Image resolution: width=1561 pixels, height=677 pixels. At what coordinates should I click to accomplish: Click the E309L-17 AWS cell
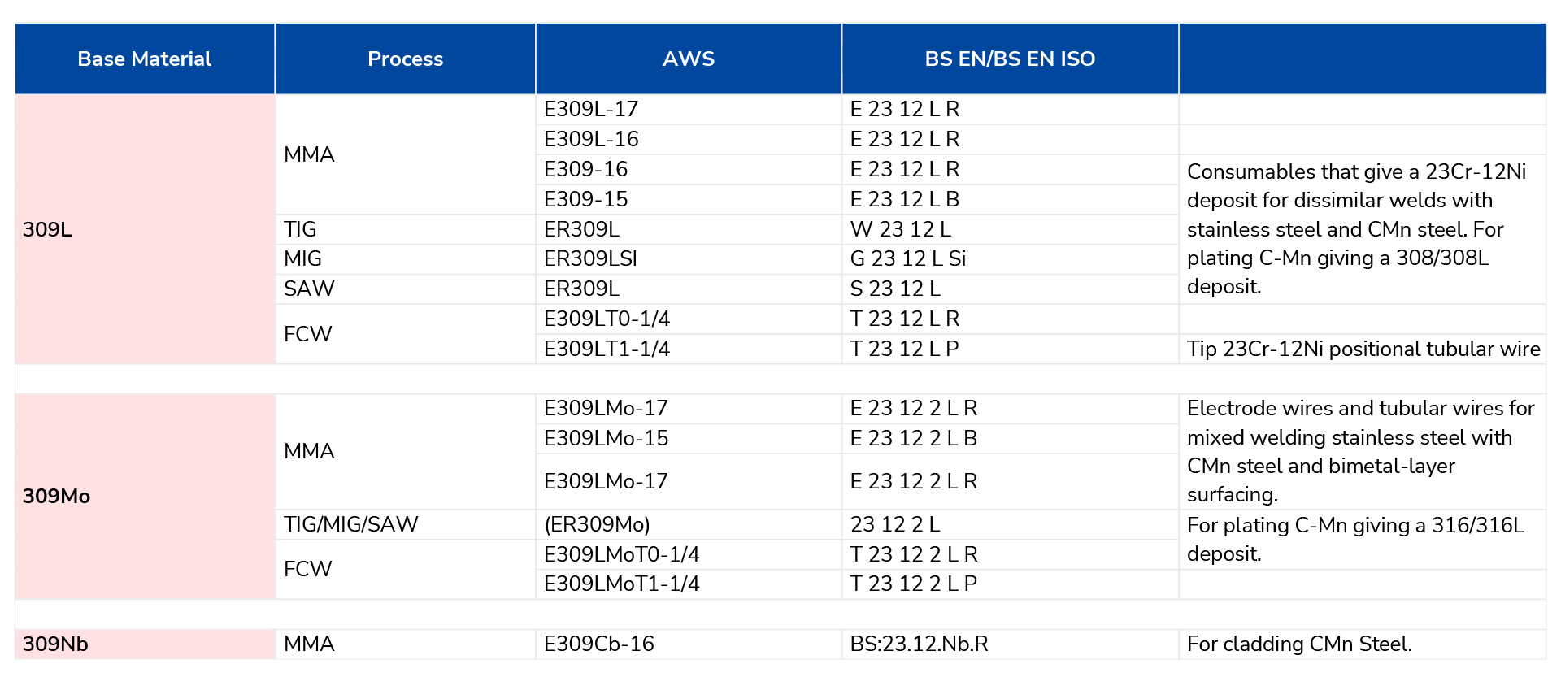[x=689, y=109]
